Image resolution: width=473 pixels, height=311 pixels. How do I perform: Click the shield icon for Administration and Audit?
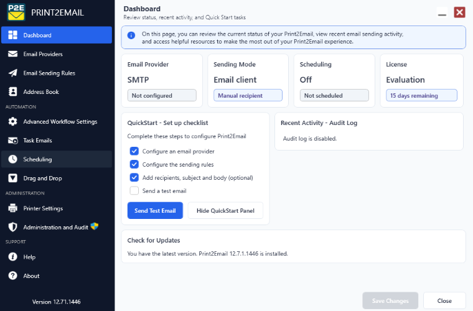[x=12, y=227]
